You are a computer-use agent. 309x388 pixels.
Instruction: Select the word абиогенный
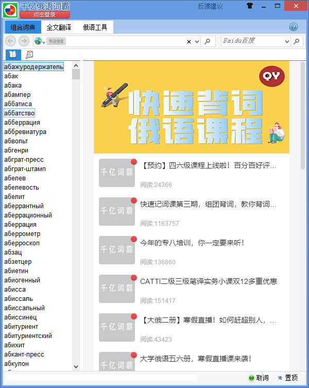coord(22,280)
